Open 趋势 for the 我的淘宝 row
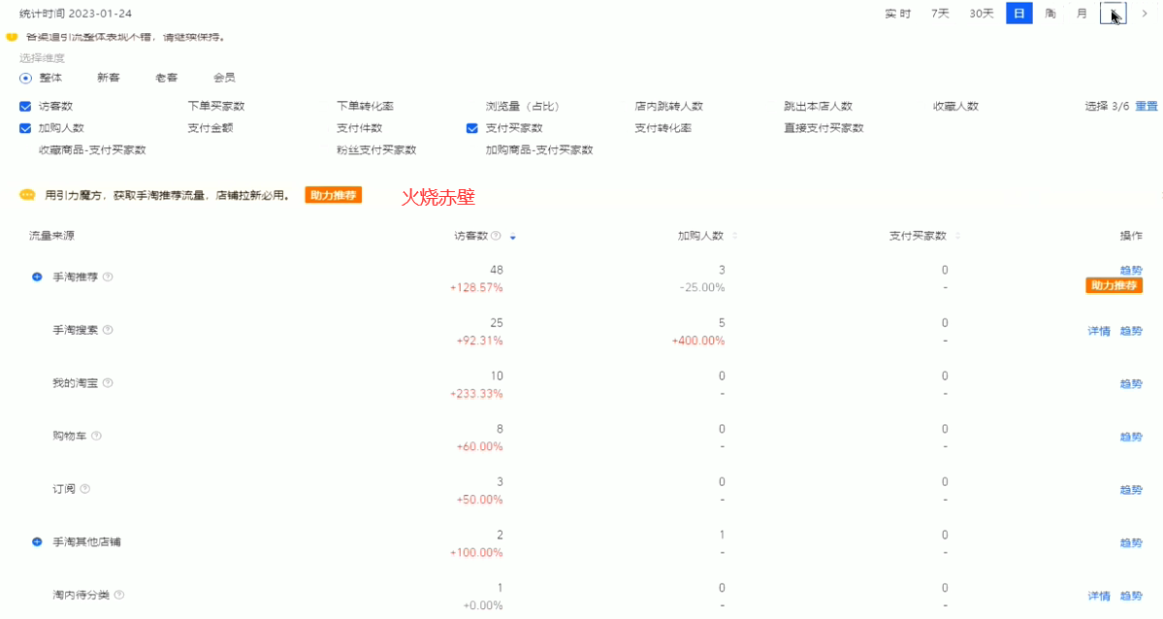The image size is (1163, 619). point(1131,383)
